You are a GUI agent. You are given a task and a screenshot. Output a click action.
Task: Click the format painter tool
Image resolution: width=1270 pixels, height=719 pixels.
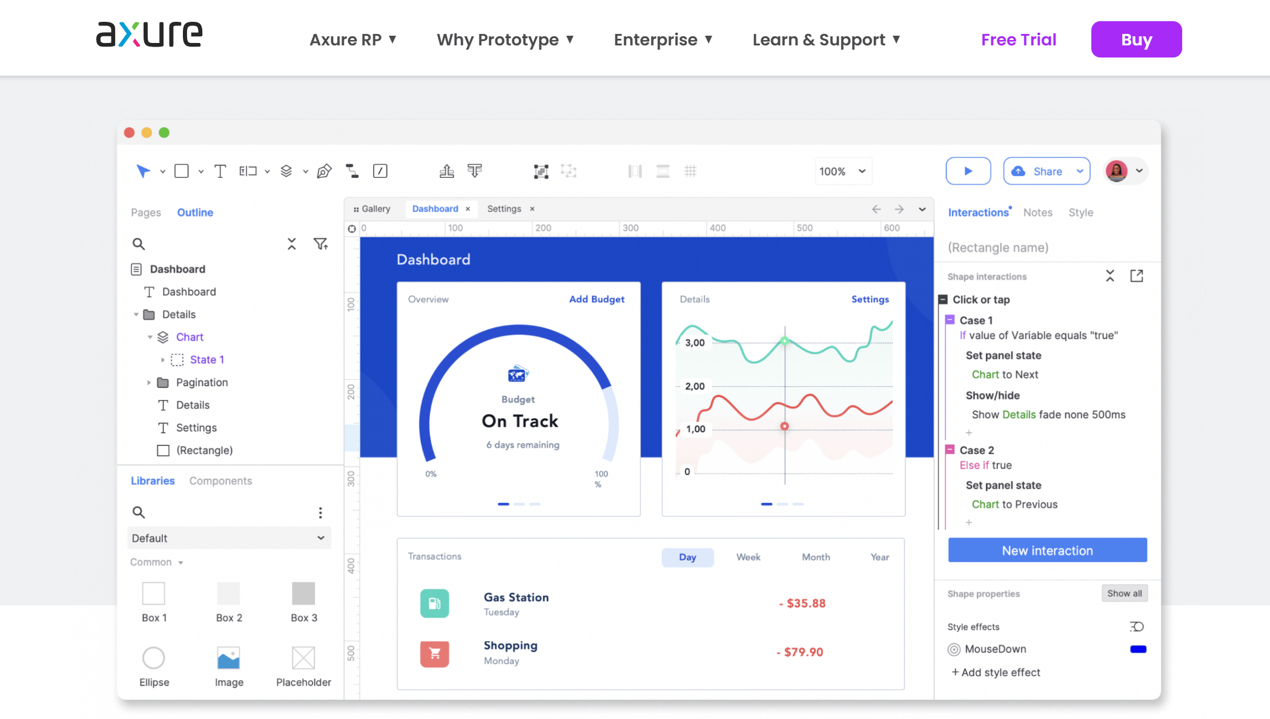475,171
